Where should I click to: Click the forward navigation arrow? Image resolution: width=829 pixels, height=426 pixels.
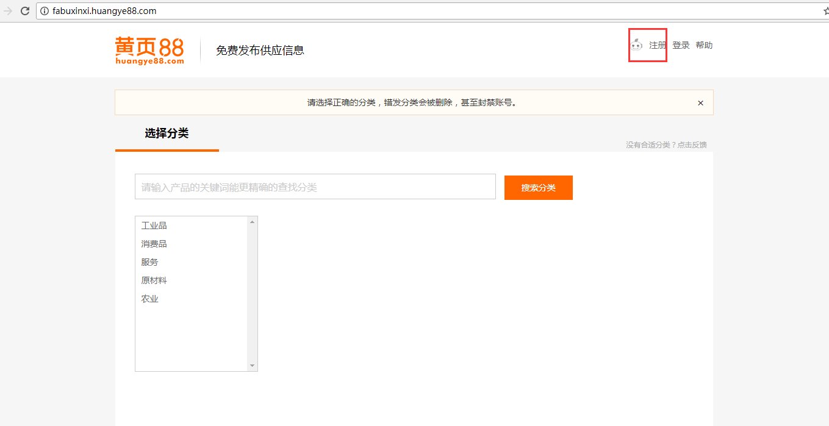pyautogui.click(x=8, y=11)
